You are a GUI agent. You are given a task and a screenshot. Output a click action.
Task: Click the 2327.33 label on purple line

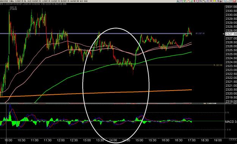click(200, 33)
